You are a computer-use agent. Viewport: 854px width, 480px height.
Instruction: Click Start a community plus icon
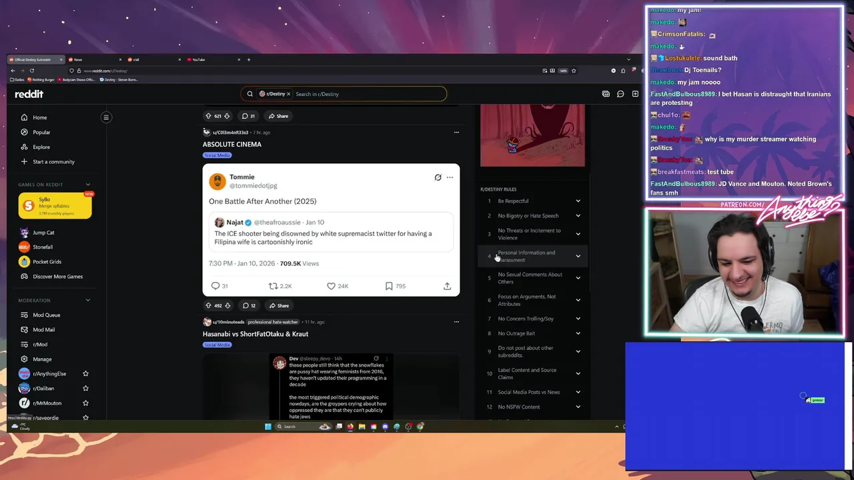25,161
